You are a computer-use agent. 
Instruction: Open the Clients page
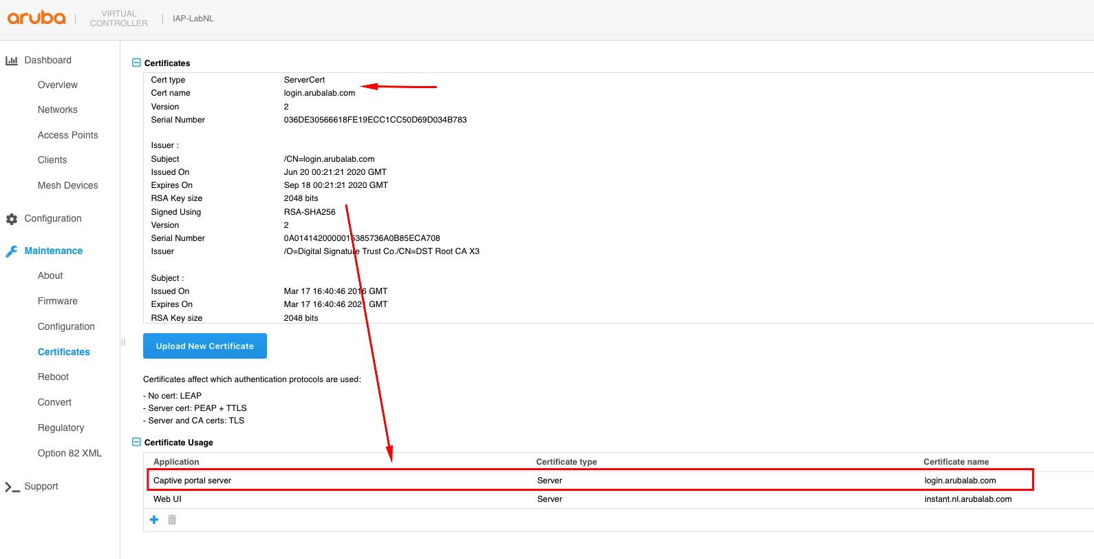52,160
